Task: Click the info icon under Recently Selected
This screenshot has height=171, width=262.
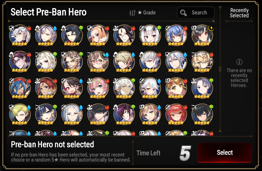Action: pyautogui.click(x=239, y=62)
